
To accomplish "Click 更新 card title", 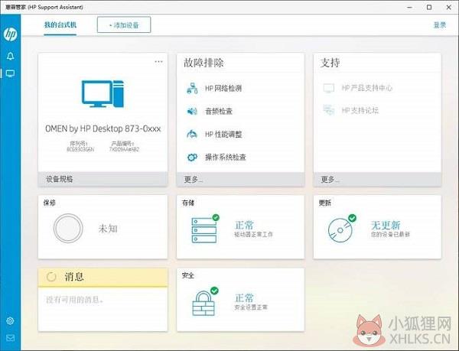I will click(x=324, y=203).
